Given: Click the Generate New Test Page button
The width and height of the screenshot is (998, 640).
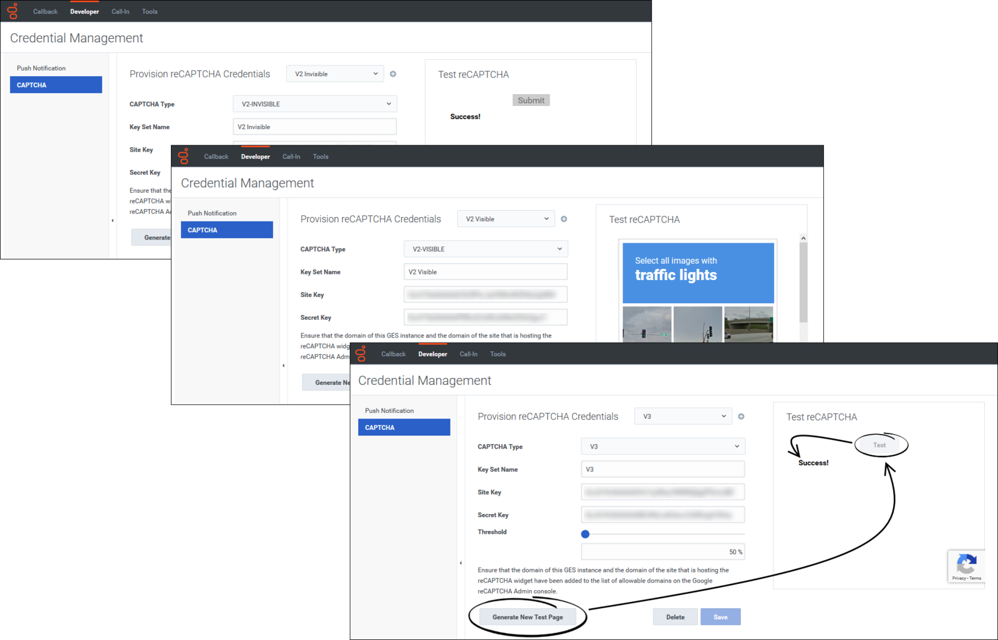Looking at the screenshot, I should click(x=528, y=617).
